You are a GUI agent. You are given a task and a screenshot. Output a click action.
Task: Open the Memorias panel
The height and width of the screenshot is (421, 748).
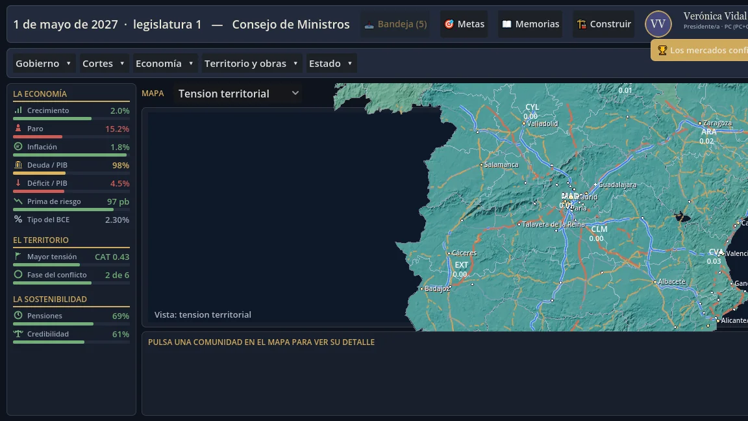tap(530, 24)
